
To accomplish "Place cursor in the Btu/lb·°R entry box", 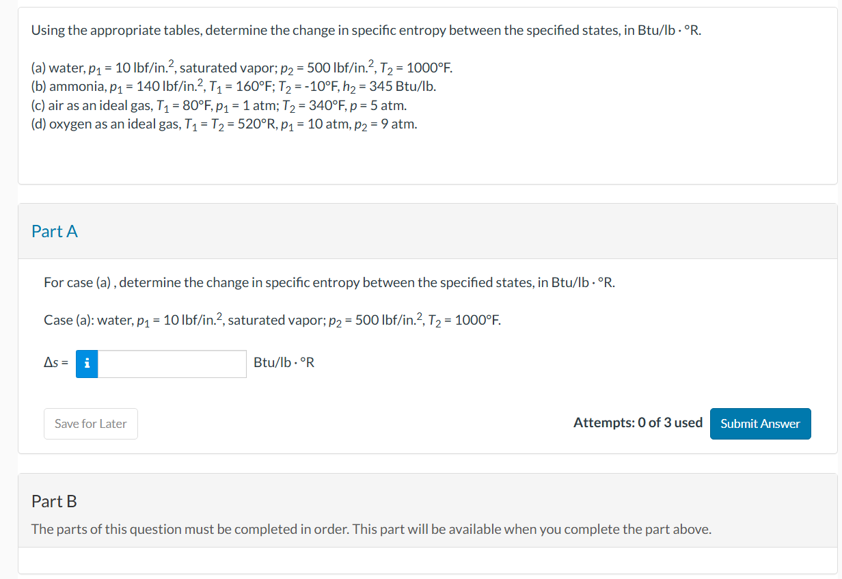I will 171,364.
